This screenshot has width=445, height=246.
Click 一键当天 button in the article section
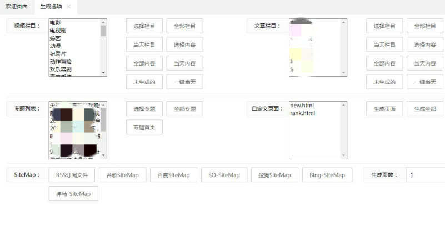click(x=425, y=82)
